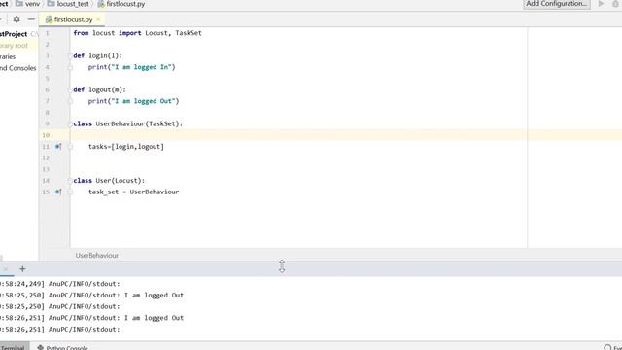The height and width of the screenshot is (350, 622).
Task: Collapse the UserBehaviour class fold marker
Action: click(70, 123)
